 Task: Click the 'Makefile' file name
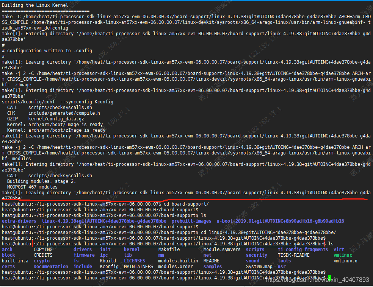[x=169, y=250]
